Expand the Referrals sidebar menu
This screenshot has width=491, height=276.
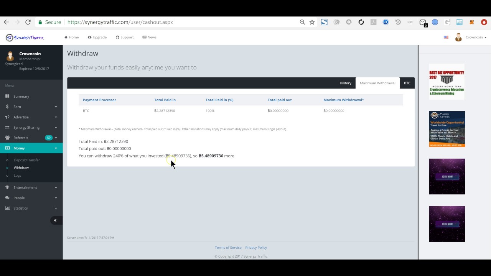31,138
